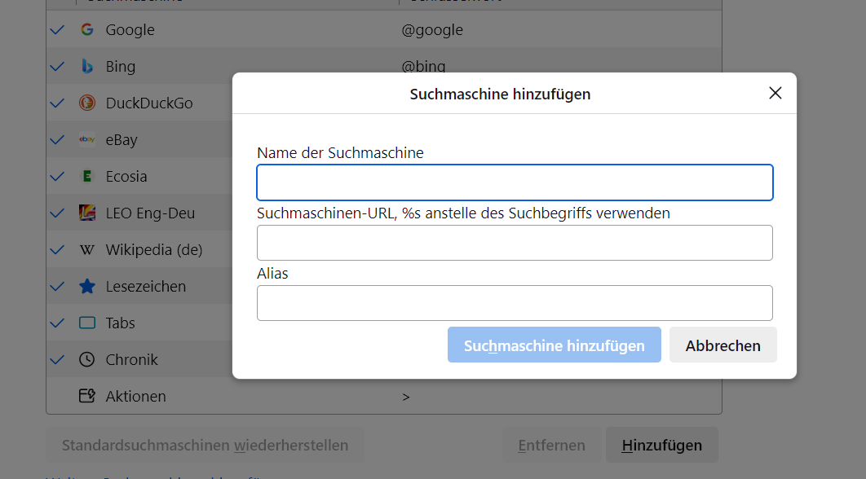Click Standardsuchmaschinen wiederherstellen button
The image size is (866, 479).
click(205, 446)
